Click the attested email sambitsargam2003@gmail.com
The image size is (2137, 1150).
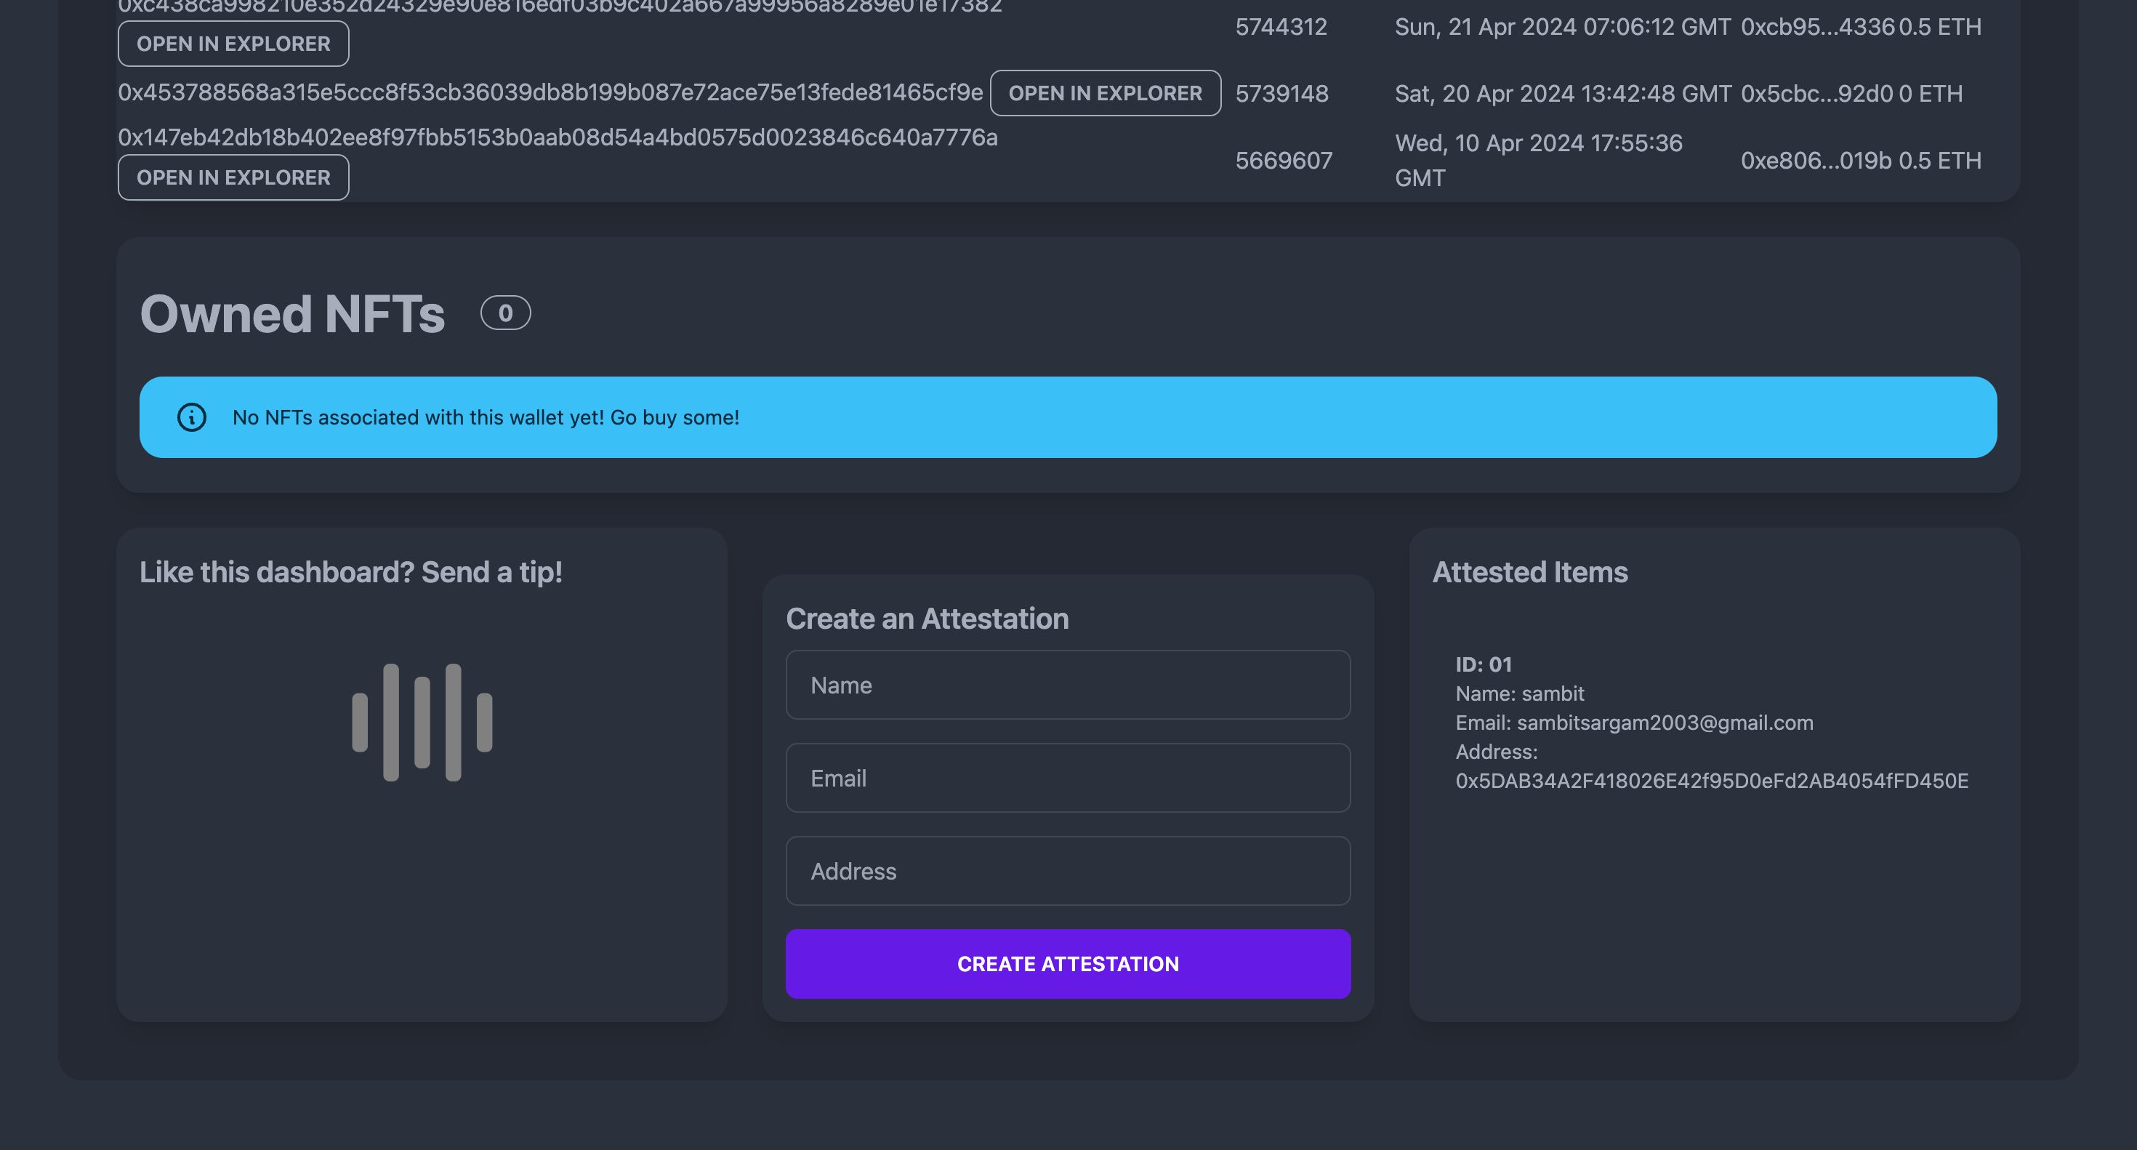point(1665,722)
